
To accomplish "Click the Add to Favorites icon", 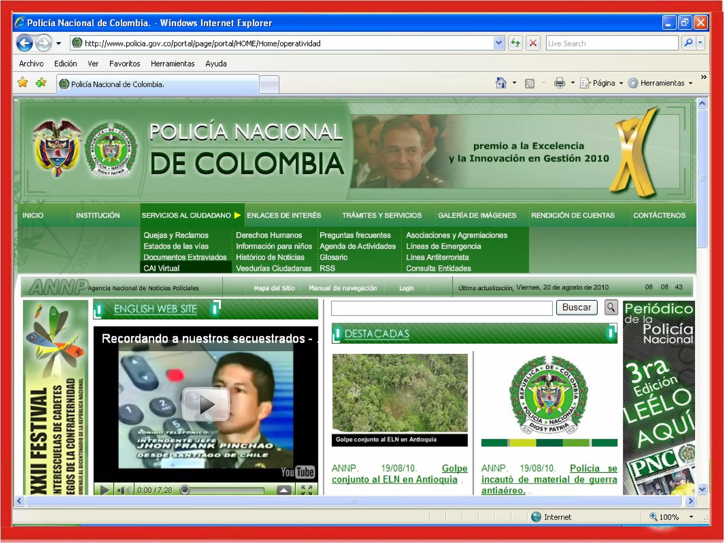I will click(x=41, y=83).
